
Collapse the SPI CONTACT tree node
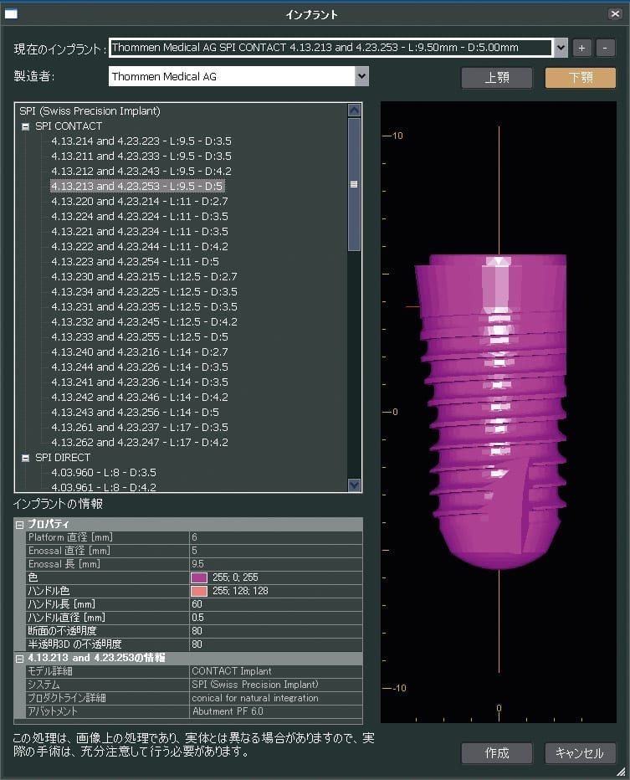pos(26,126)
